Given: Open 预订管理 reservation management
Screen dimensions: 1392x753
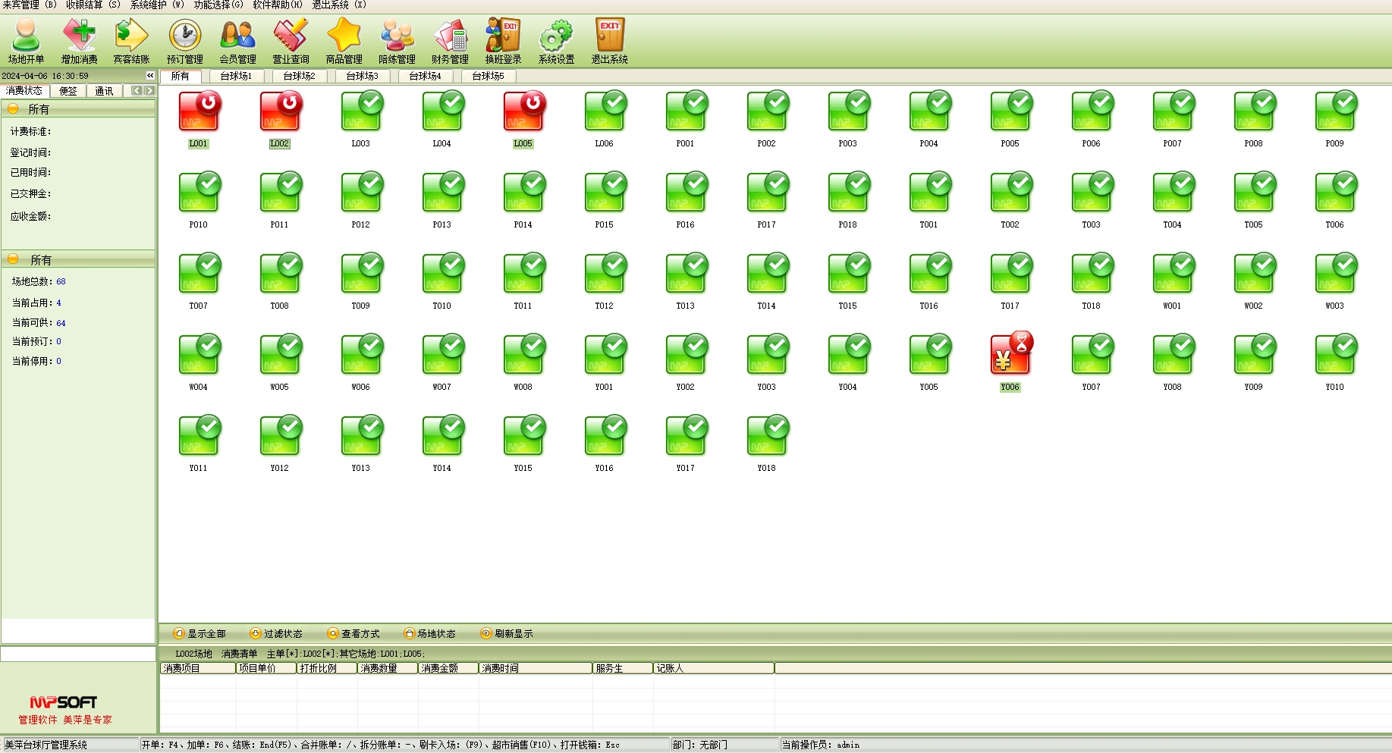Looking at the screenshot, I should pyautogui.click(x=184, y=41).
